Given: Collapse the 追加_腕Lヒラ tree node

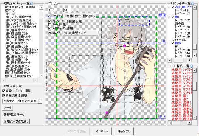Looking at the screenshot, I should (169, 7).
